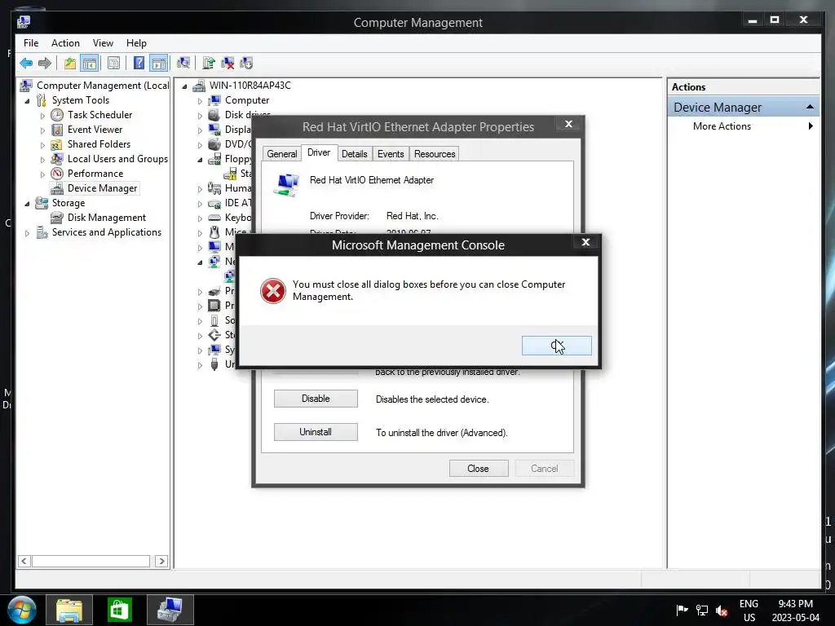Expand the Performance node

(x=42, y=174)
